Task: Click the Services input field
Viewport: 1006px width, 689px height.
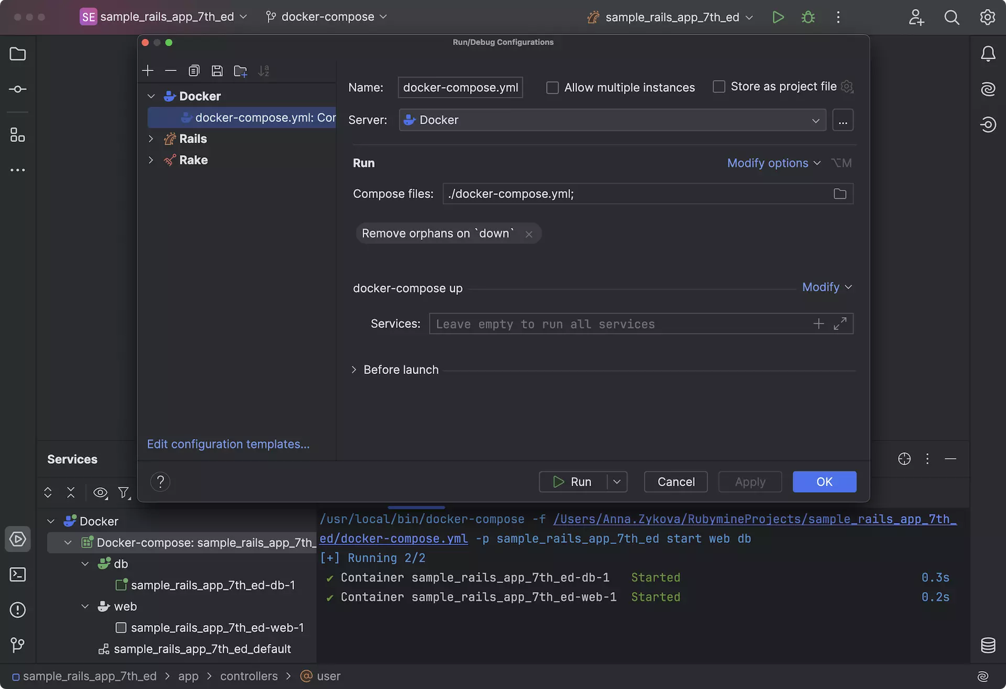Action: [618, 324]
